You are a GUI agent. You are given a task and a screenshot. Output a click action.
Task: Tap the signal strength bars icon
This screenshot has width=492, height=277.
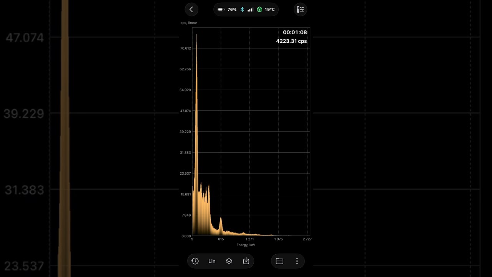[x=251, y=10]
